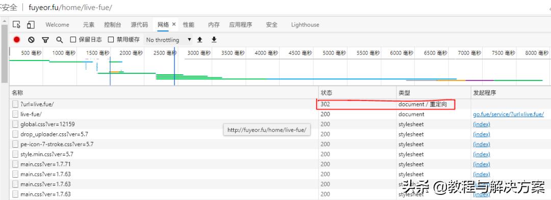Switch to the 性能 tab
Viewport: 551px width, 200px height.
pos(188,24)
